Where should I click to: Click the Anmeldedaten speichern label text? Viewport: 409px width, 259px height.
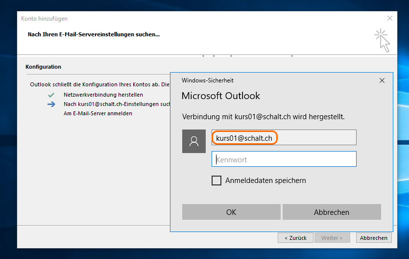coord(265,181)
